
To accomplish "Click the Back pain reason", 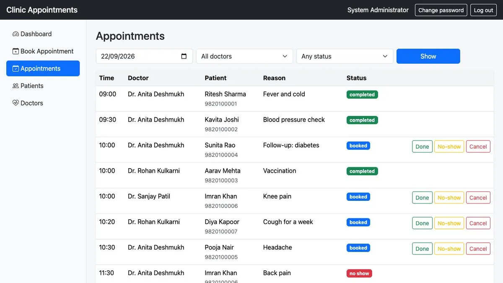I will [x=277, y=273].
